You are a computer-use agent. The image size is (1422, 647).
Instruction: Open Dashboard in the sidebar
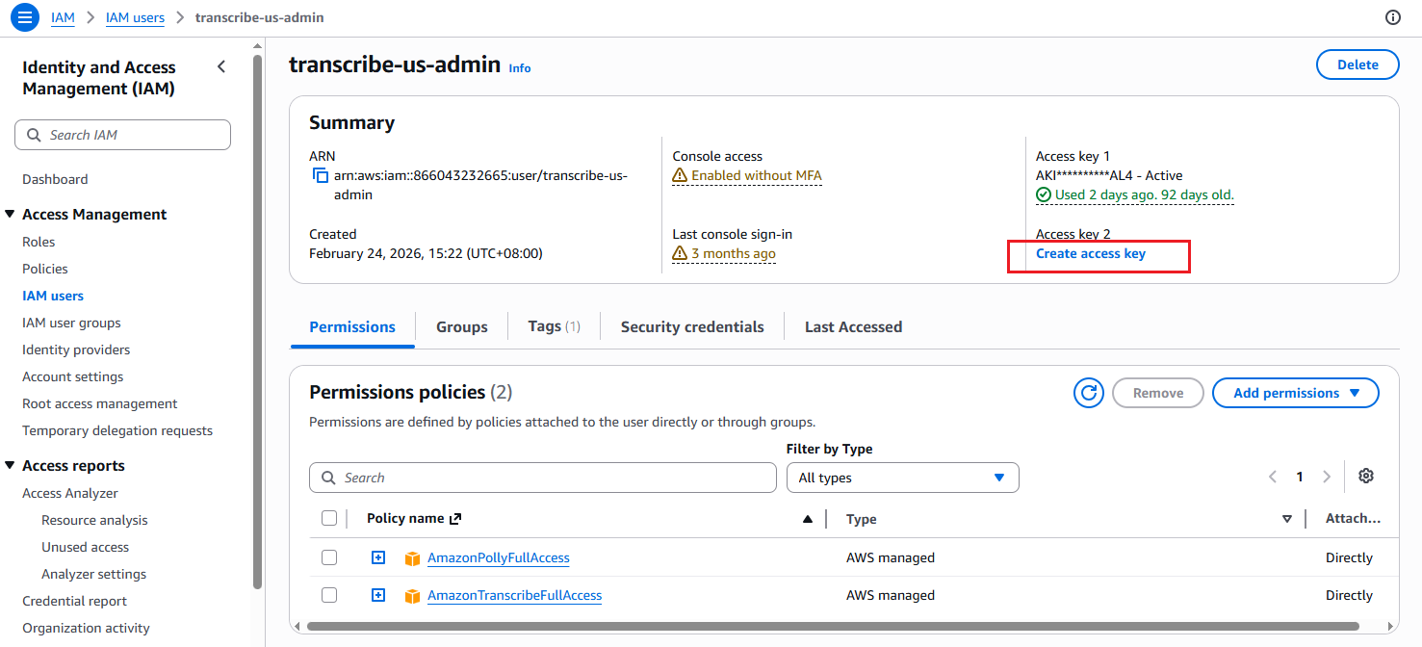coord(55,179)
